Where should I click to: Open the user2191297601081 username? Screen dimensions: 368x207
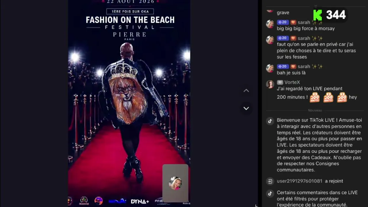pos(300,181)
